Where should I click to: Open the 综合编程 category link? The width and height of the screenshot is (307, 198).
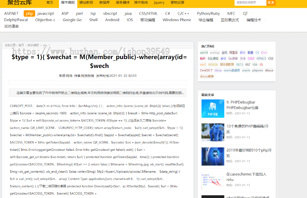pos(206,20)
